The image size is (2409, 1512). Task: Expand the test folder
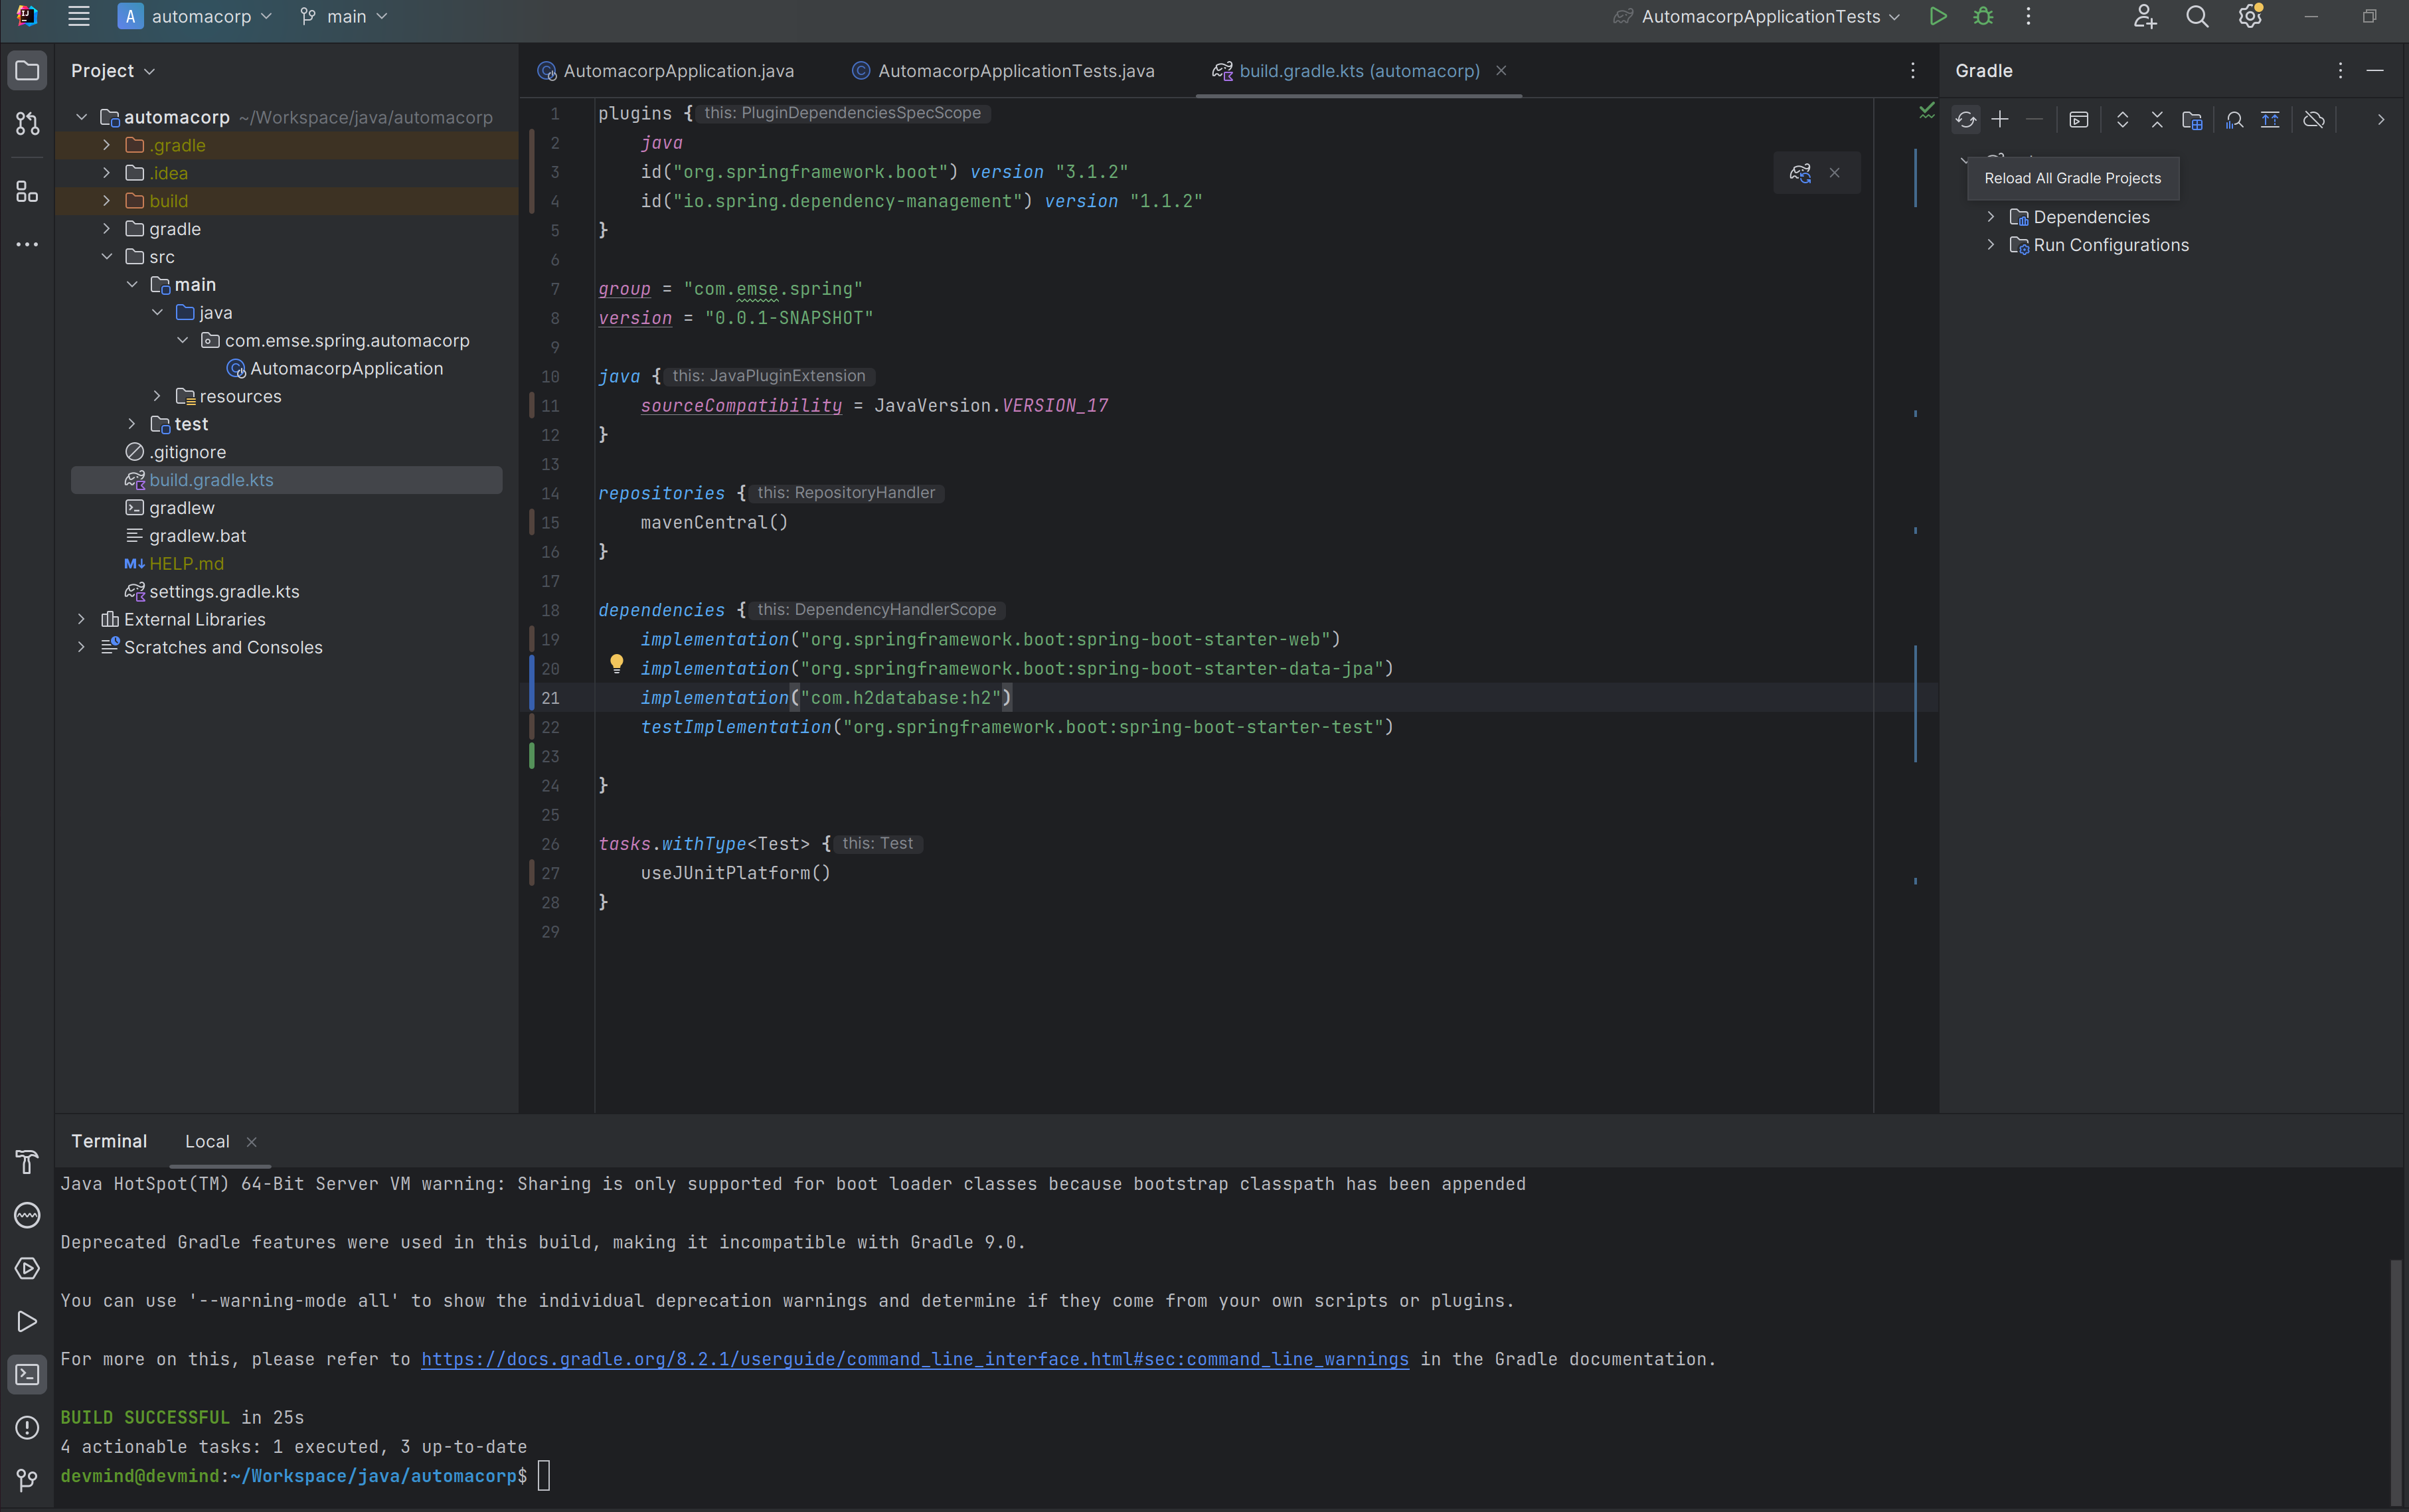click(x=132, y=424)
